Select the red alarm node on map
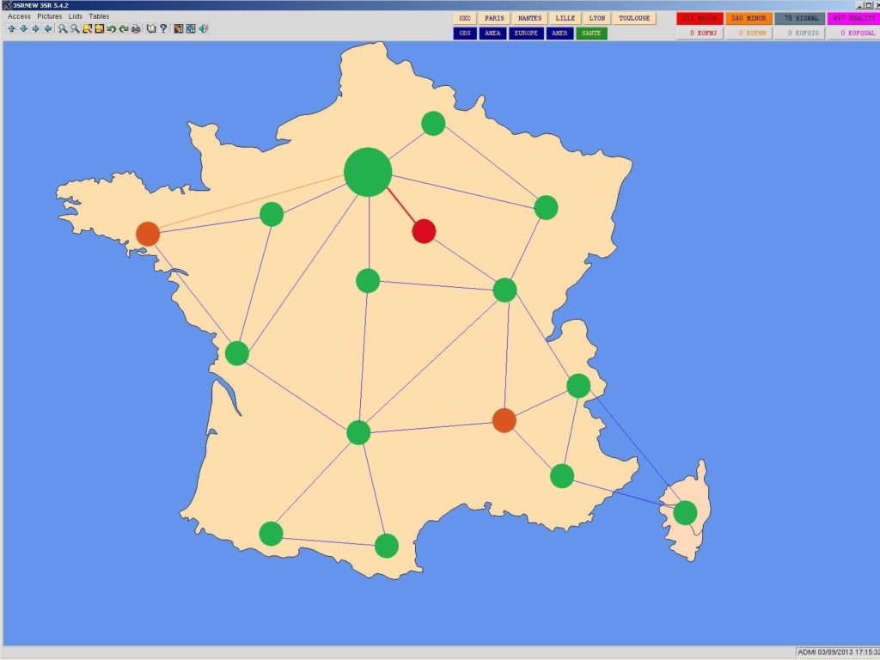This screenshot has width=880, height=660. point(424,231)
